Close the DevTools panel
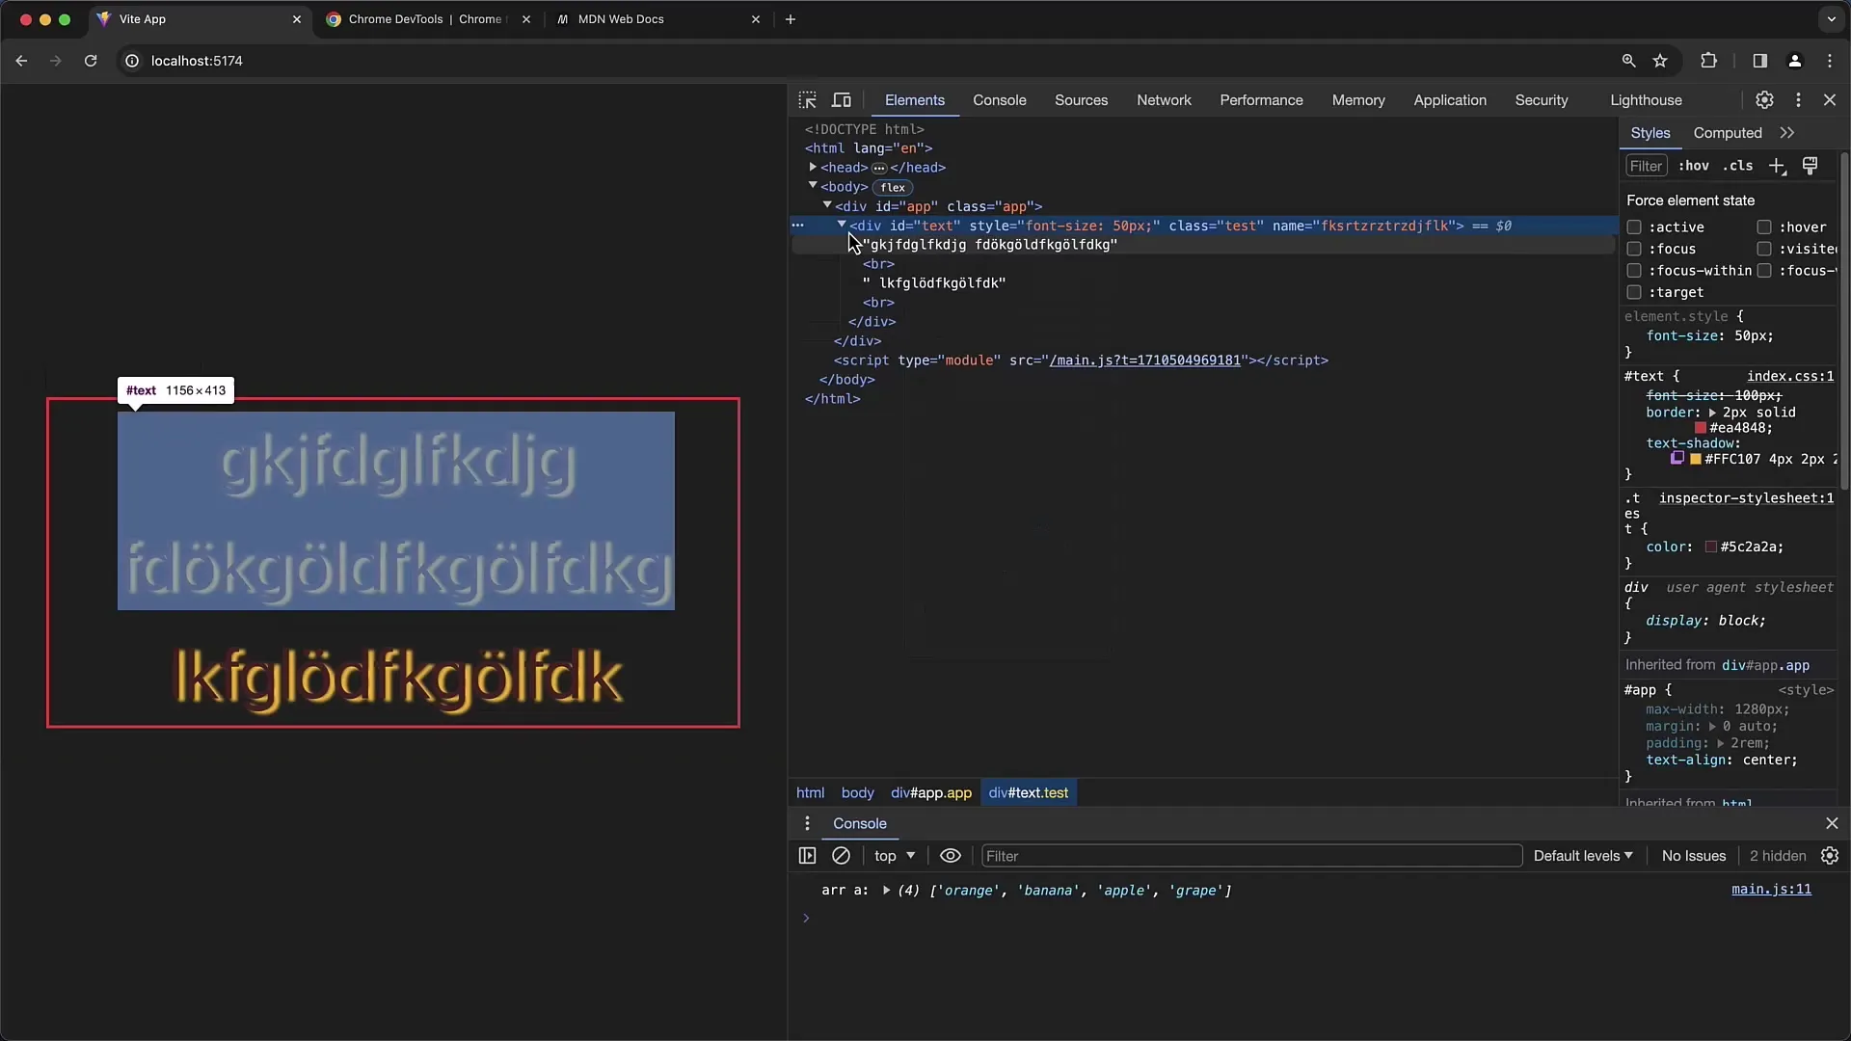This screenshot has width=1851, height=1041. (x=1830, y=100)
